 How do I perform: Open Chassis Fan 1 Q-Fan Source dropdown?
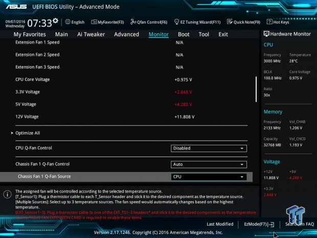click(x=209, y=177)
